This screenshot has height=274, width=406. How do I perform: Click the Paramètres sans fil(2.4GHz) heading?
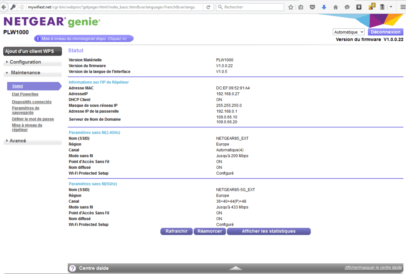pos(94,133)
